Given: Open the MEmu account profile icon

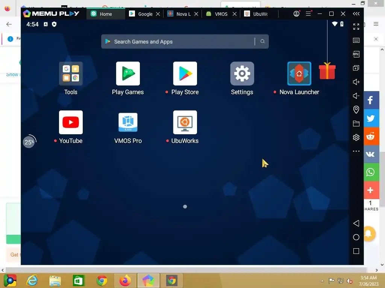Looking at the screenshot, I should pos(297,14).
